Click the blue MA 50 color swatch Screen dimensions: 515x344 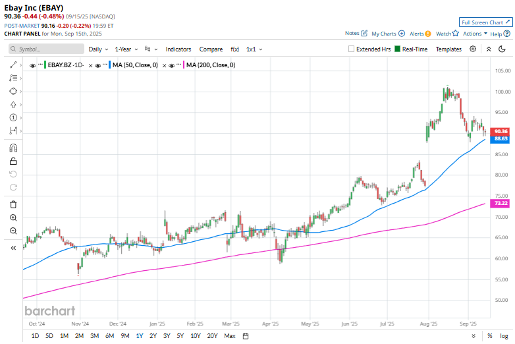coord(110,65)
